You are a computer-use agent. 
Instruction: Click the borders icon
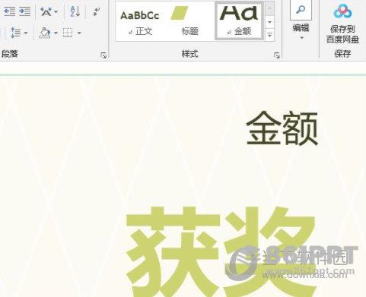pyautogui.click(x=68, y=33)
